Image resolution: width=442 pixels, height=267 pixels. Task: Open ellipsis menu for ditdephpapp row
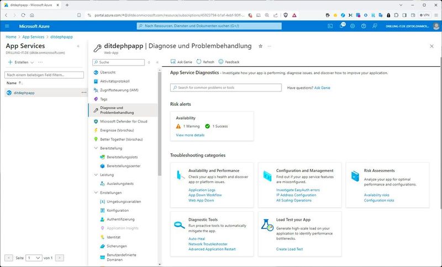84,93
